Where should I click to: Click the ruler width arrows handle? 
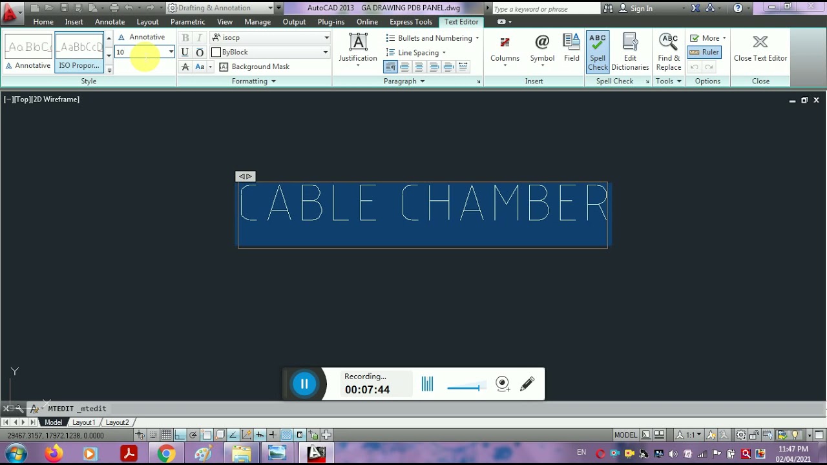245,176
